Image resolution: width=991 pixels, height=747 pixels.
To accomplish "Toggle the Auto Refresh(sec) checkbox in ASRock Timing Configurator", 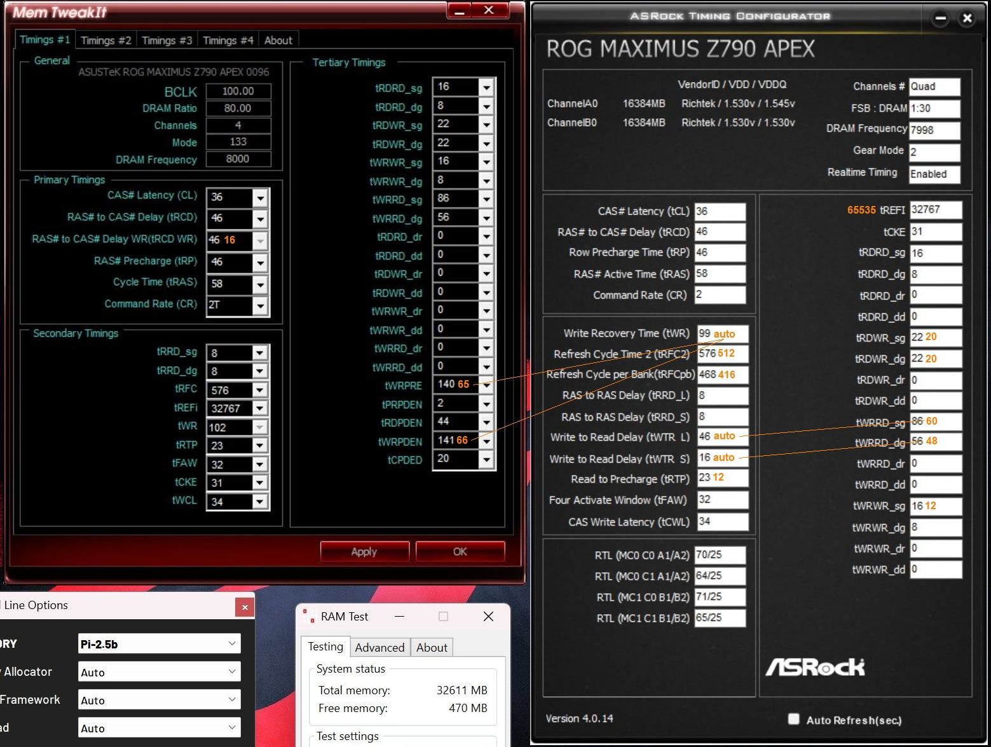I will tap(793, 719).
